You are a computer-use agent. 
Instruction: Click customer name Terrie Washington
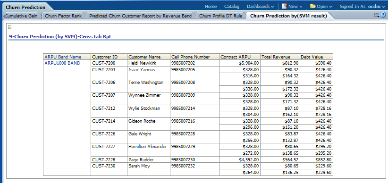click(146, 83)
